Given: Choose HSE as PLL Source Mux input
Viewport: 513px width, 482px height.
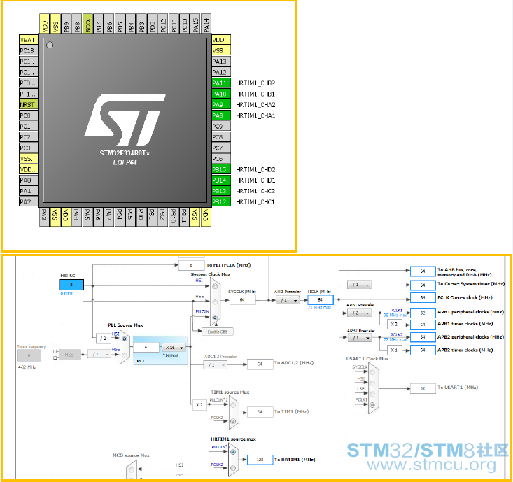Looking at the screenshot, I should (125, 355).
